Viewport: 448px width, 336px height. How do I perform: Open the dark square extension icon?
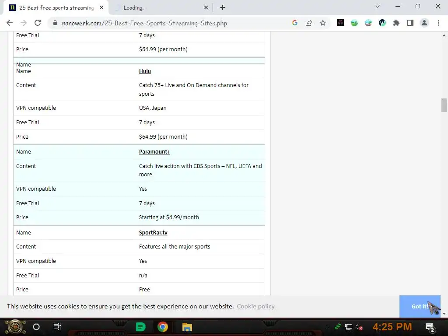coord(340,23)
